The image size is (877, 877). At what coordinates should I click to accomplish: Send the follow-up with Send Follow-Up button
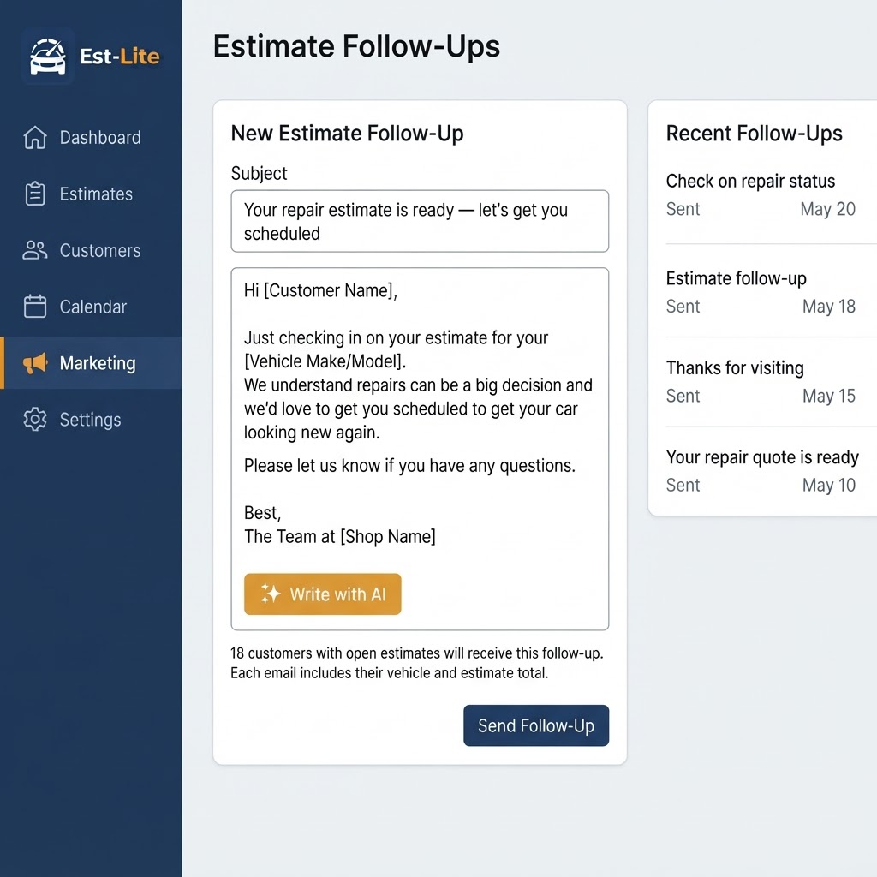point(536,725)
